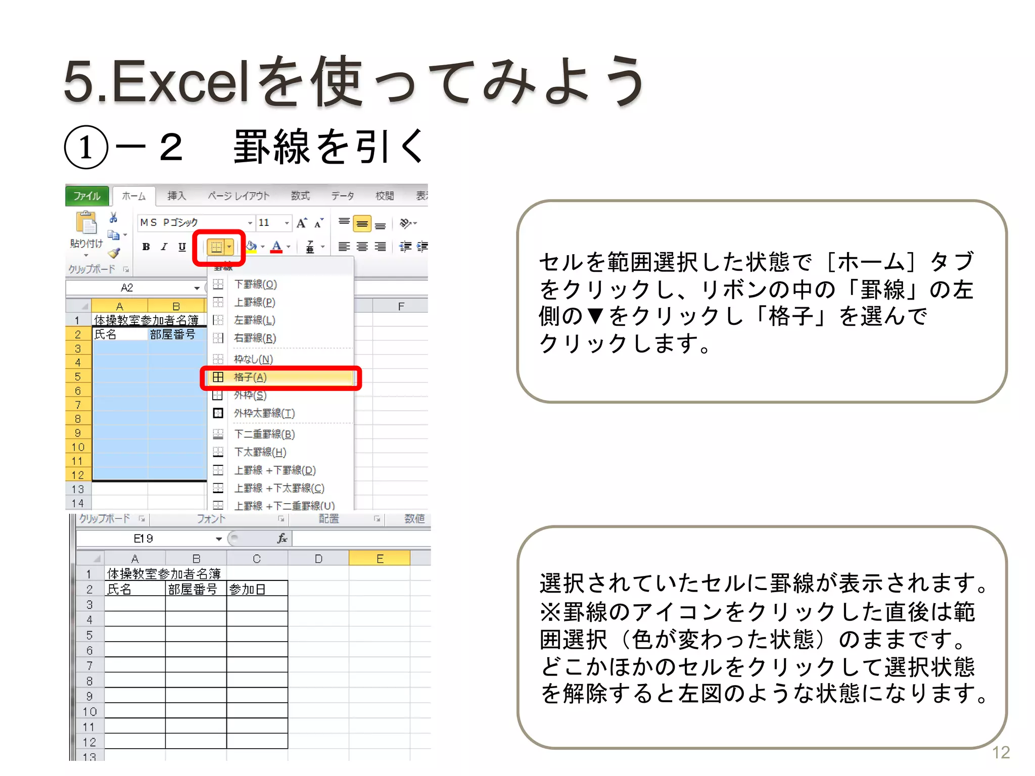
Task: Choose 上罫線+下太罫線(C) menu item
Action: 281,488
